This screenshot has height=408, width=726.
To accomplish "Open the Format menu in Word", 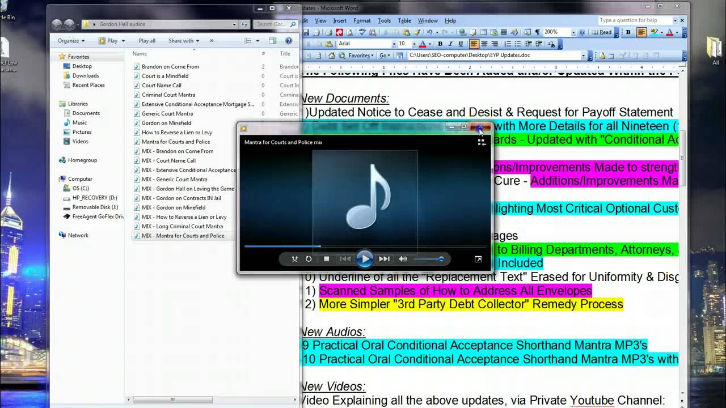I will 362,20.
